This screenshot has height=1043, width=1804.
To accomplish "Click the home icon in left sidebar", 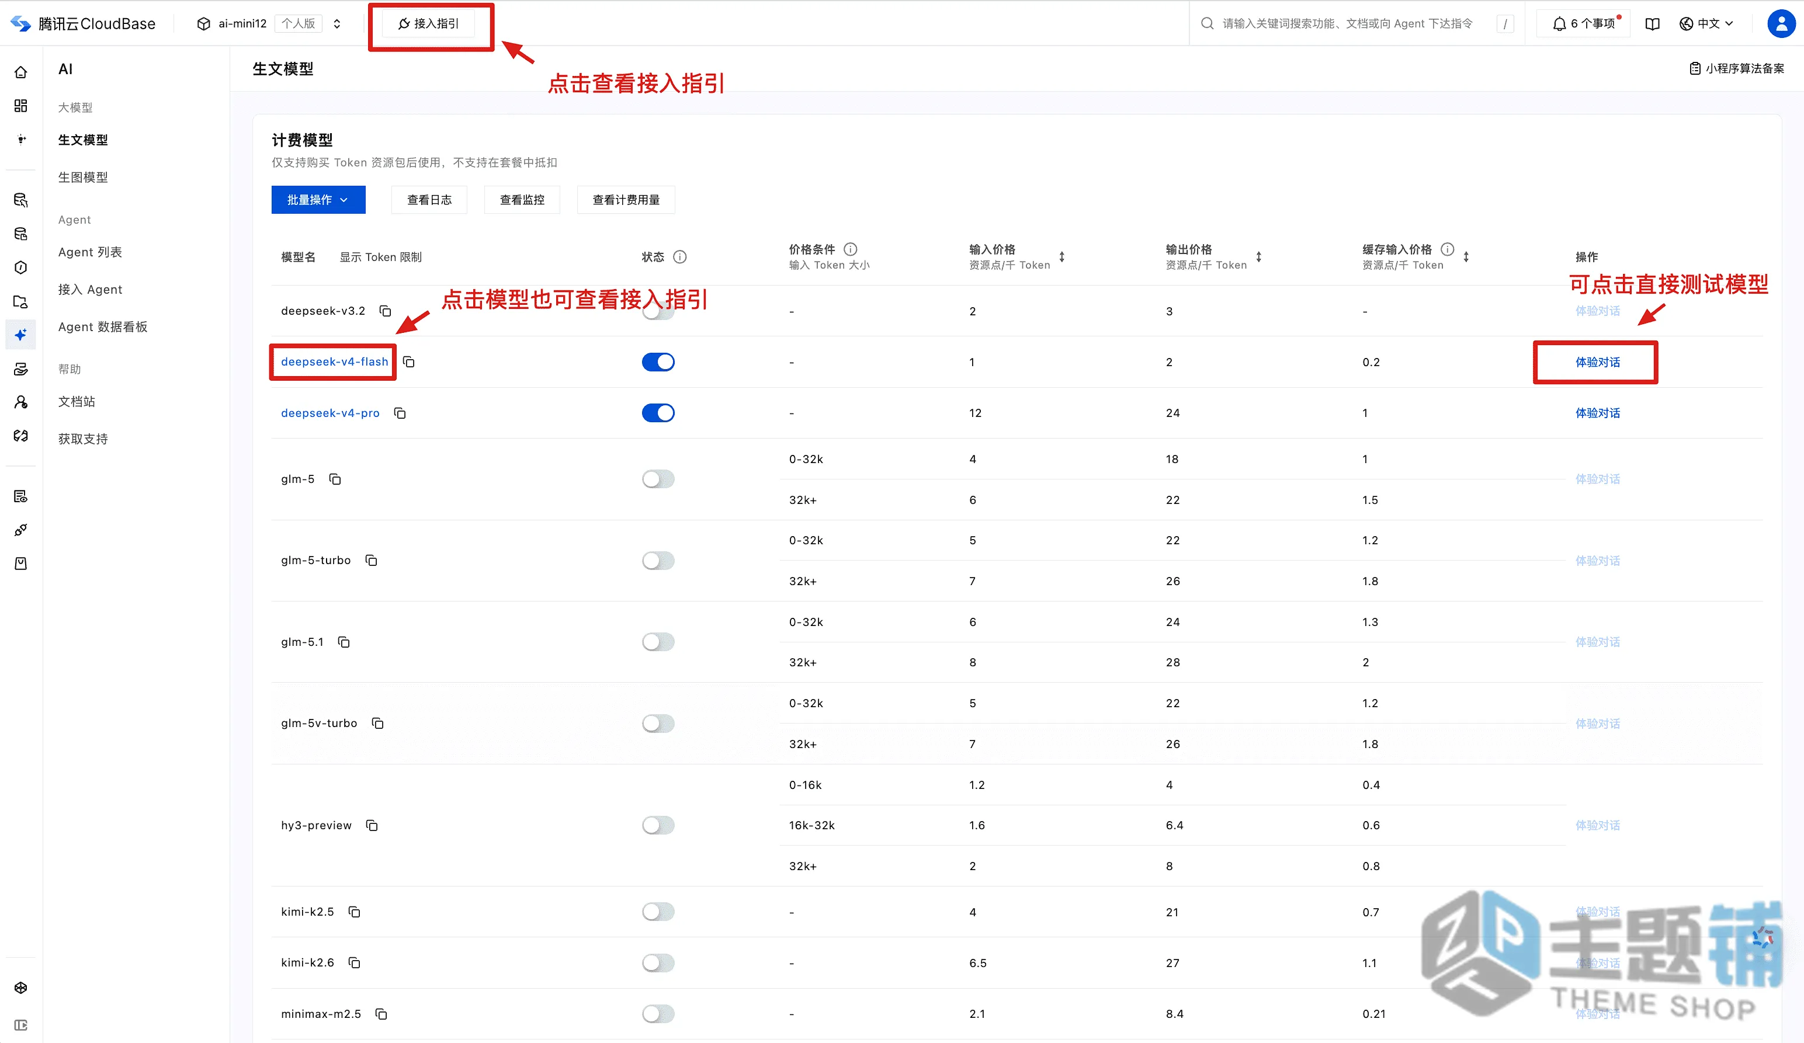I will pos(21,72).
